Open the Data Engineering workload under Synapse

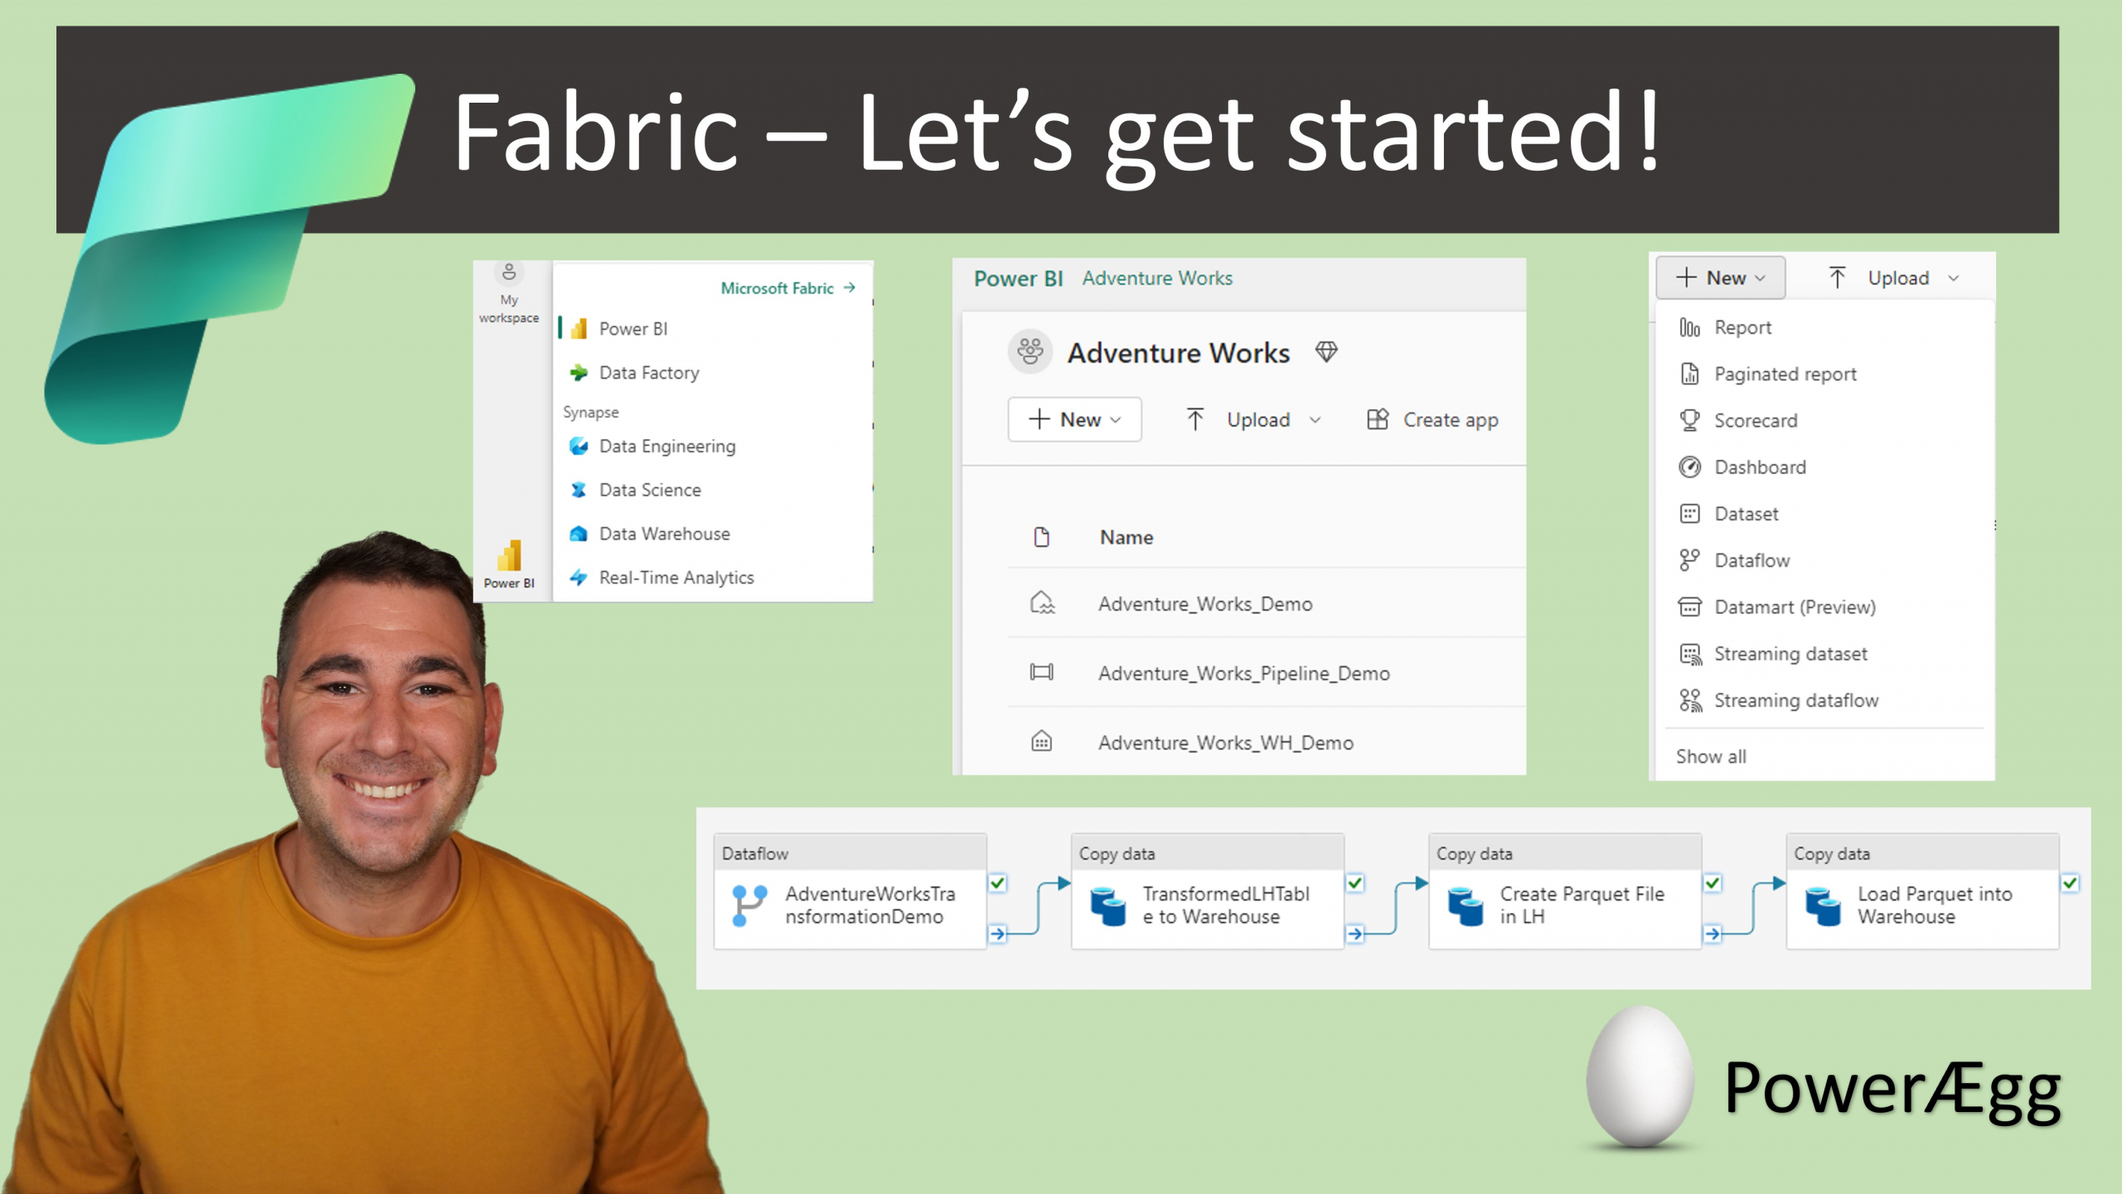point(666,446)
